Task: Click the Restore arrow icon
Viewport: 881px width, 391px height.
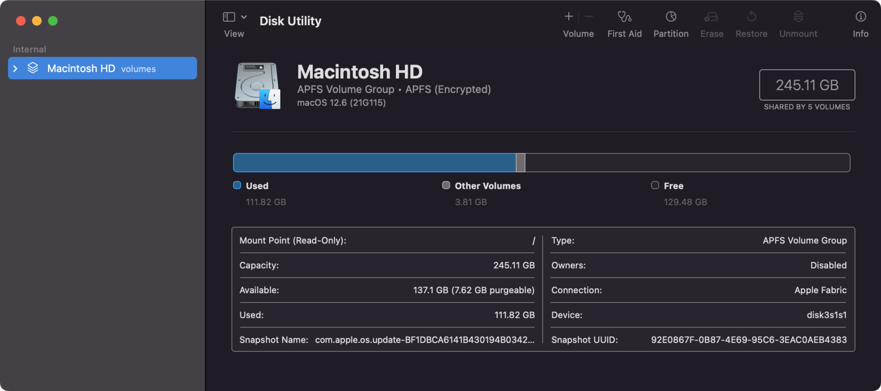Action: (x=751, y=17)
